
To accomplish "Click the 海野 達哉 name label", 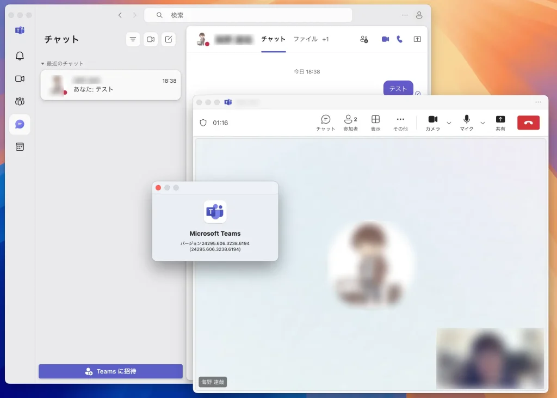I will click(213, 382).
